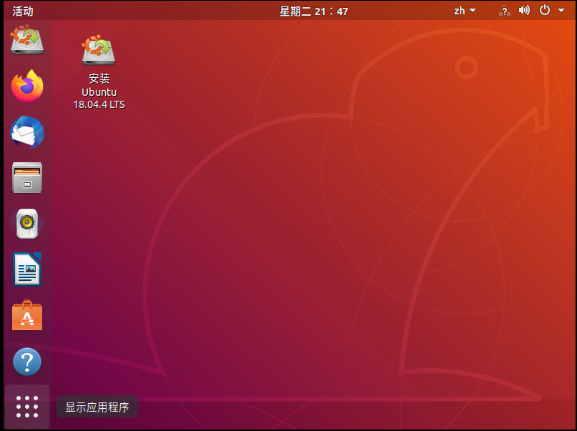Click the volume speaker icon in the top bar

click(x=524, y=11)
